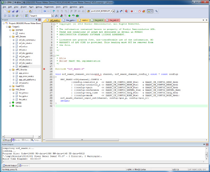
Task: Toggle auto-hide pin on the Build Output panel
Action: pos(204,145)
